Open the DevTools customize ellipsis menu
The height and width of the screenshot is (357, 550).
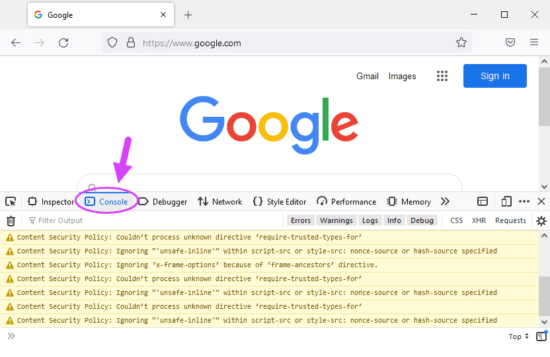[524, 201]
